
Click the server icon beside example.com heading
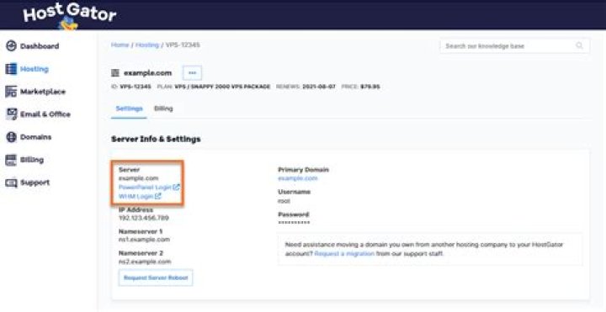(x=115, y=73)
